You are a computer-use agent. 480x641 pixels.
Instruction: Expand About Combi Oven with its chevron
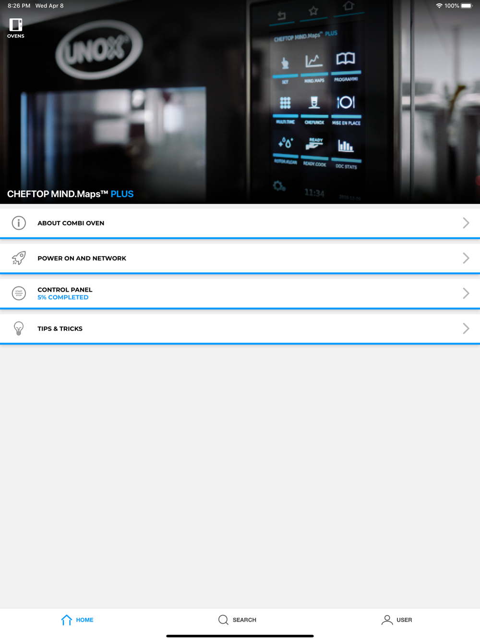point(466,223)
